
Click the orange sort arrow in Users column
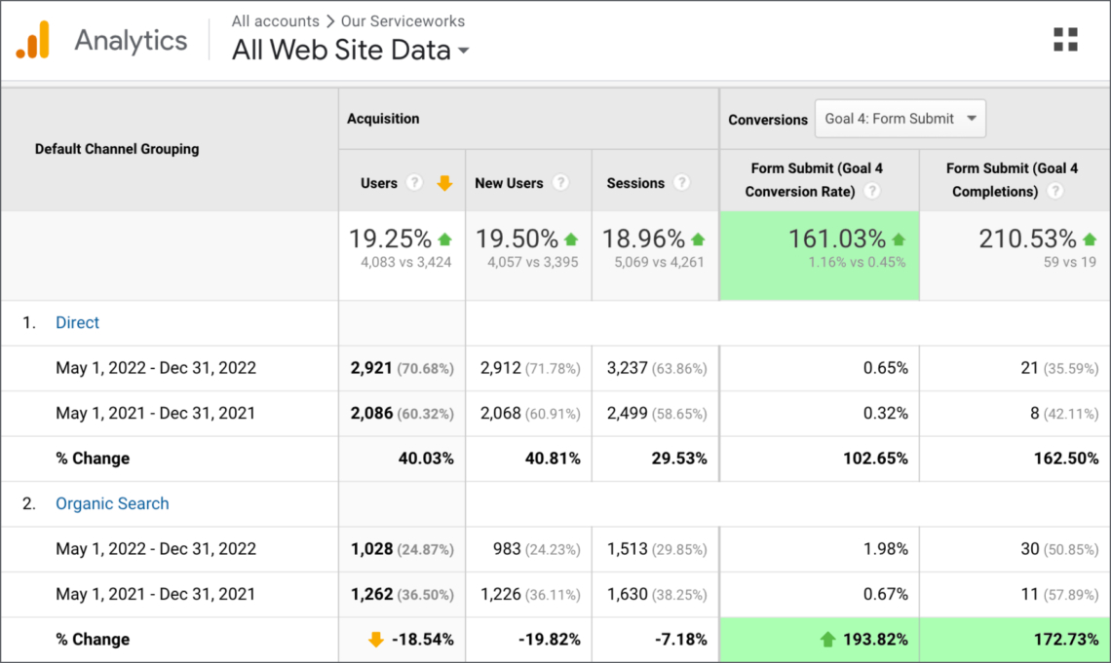pyautogui.click(x=444, y=183)
